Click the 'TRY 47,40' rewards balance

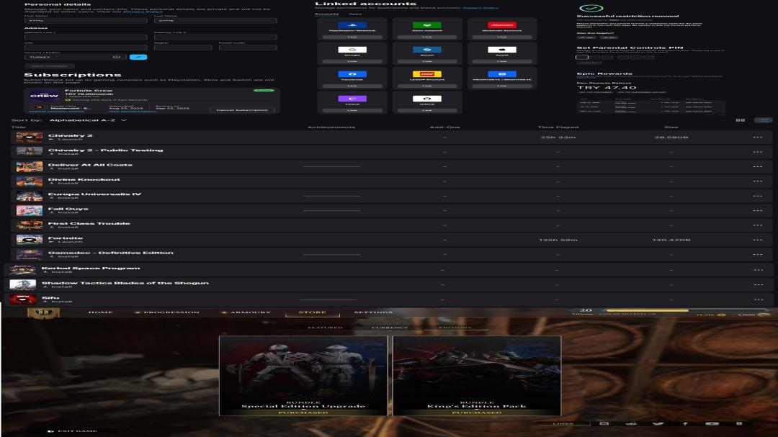point(607,89)
